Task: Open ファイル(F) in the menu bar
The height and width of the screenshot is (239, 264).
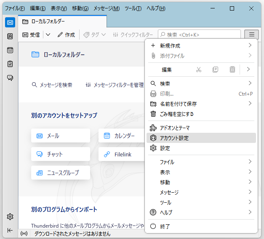Action: (x=15, y=8)
